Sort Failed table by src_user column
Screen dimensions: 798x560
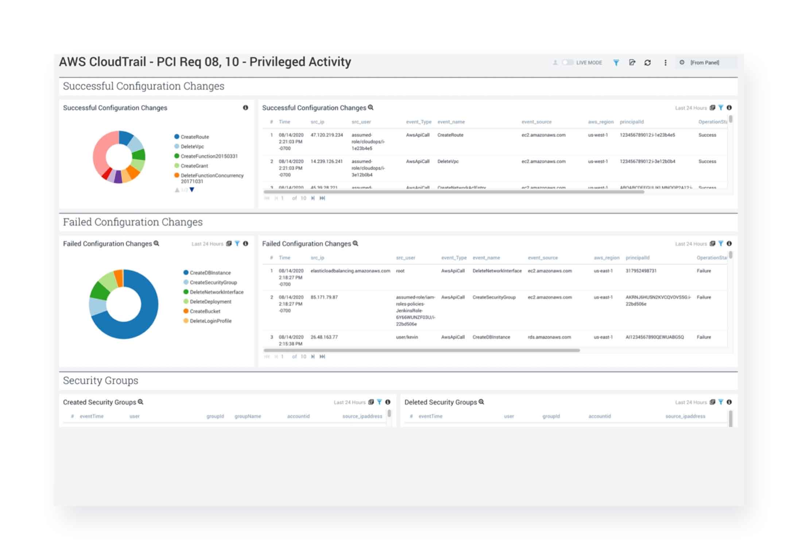(406, 258)
